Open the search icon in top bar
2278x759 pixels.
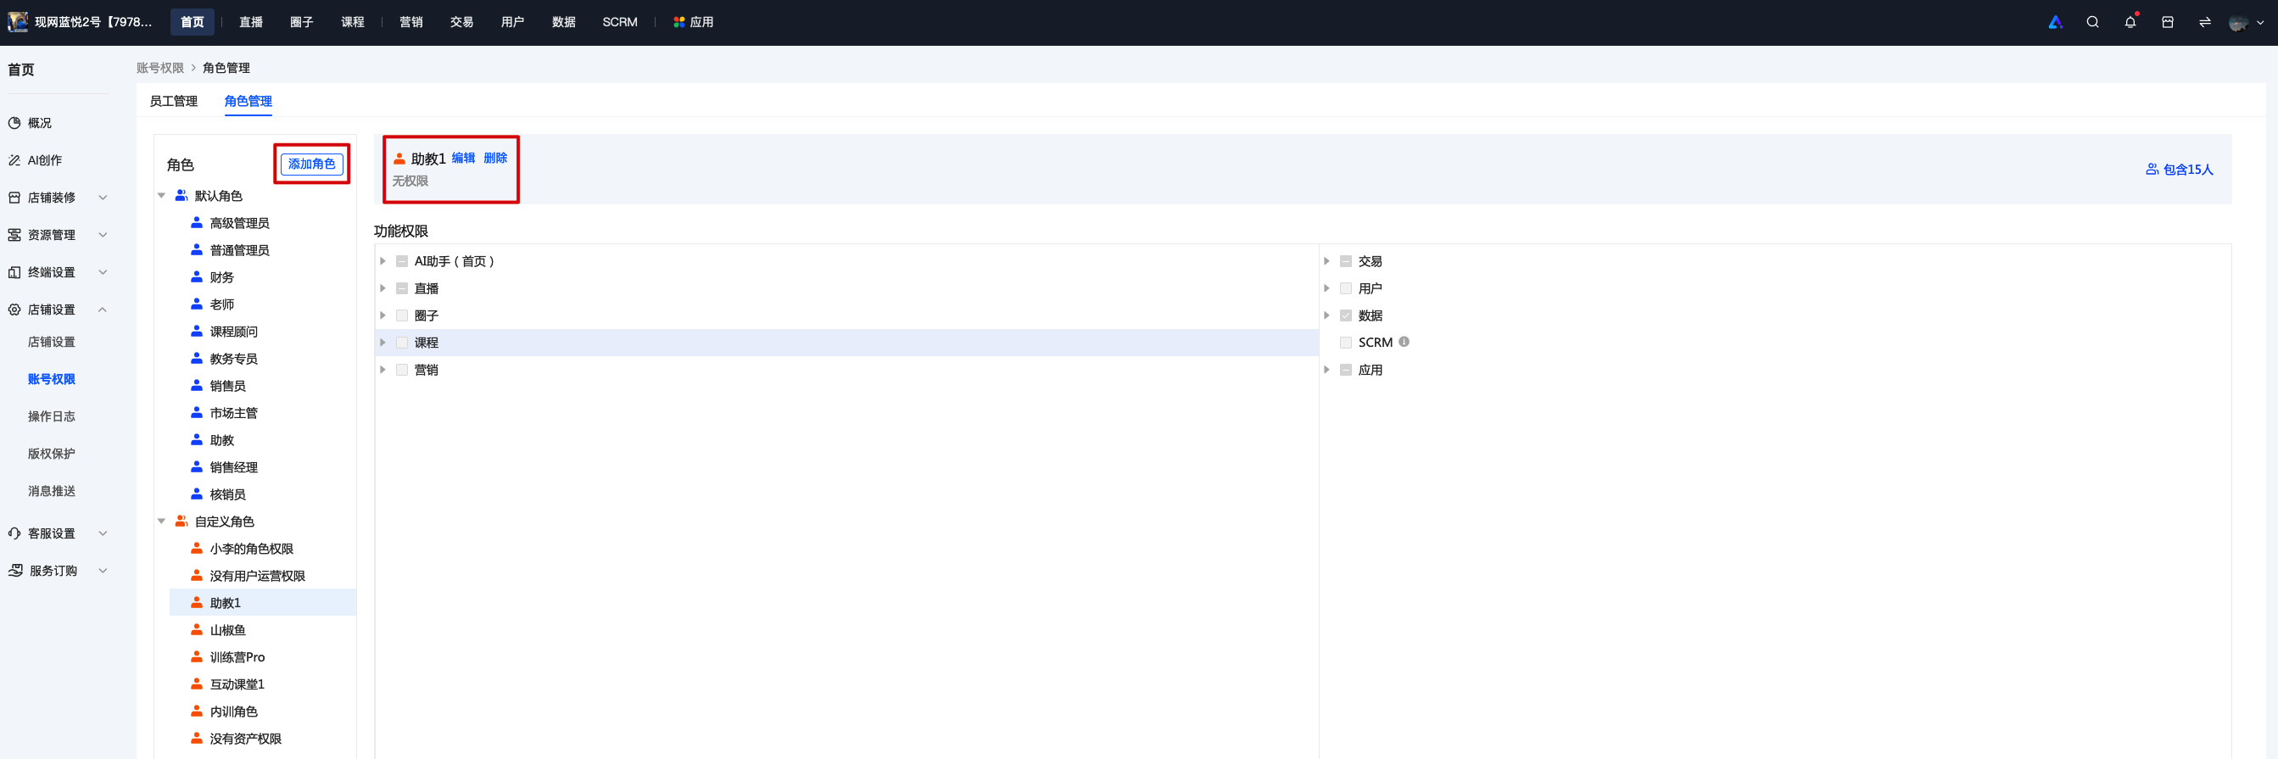(x=2091, y=22)
